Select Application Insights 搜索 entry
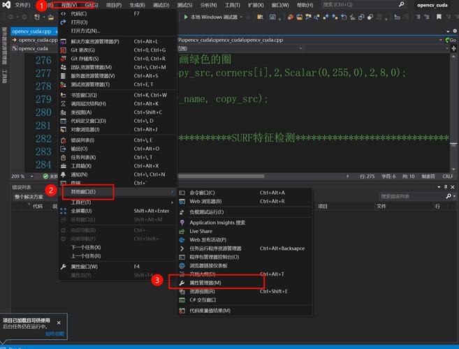This screenshot has width=459, height=349. pos(245,223)
